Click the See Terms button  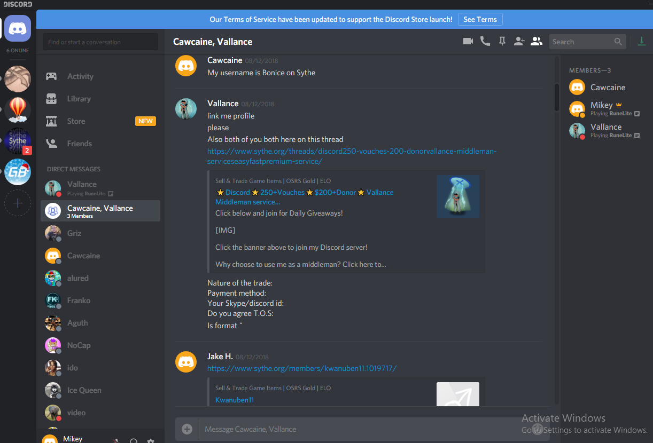pos(480,19)
